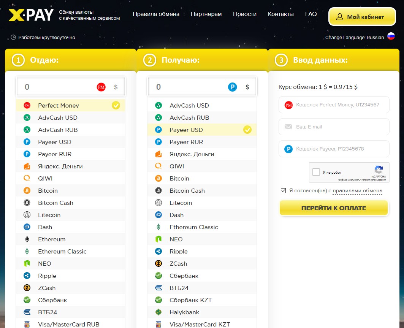The image size is (404, 328).
Task: Click the Ripple icon in the Получаю list
Action: pos(158,252)
